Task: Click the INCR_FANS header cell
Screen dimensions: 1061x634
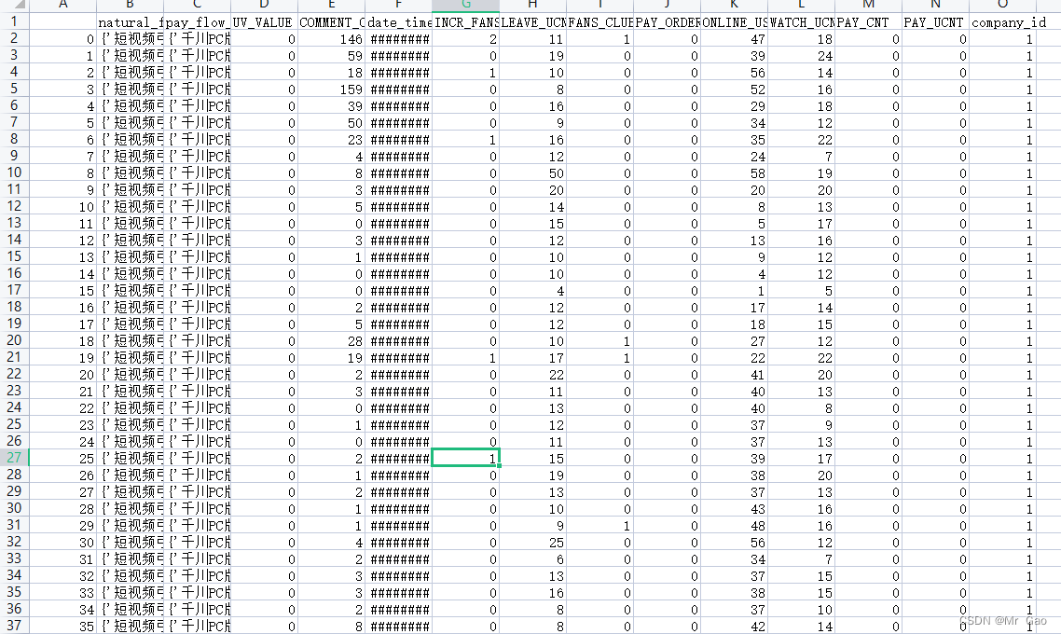Action: 465,22
